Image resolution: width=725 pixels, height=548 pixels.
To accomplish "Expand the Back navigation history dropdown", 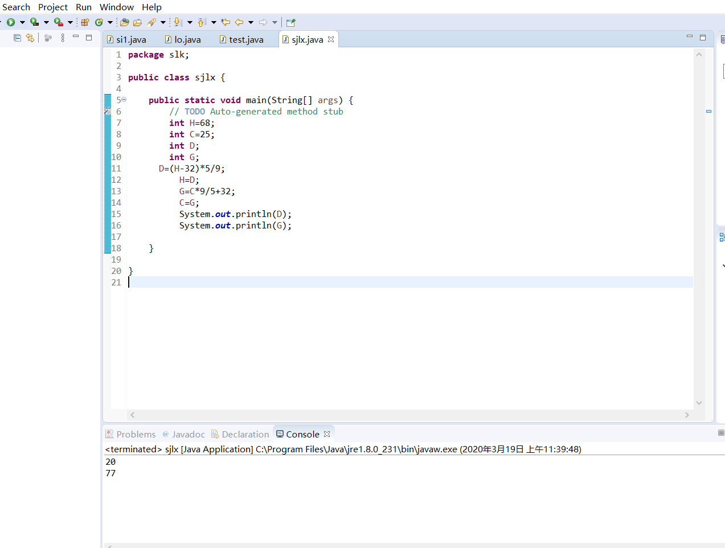I will [x=251, y=22].
